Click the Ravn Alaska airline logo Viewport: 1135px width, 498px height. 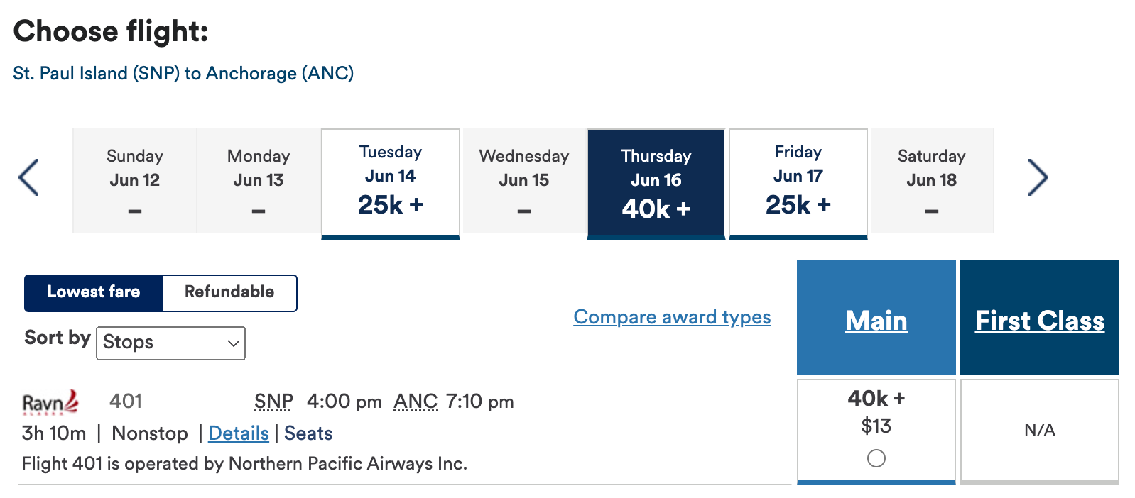click(x=50, y=402)
